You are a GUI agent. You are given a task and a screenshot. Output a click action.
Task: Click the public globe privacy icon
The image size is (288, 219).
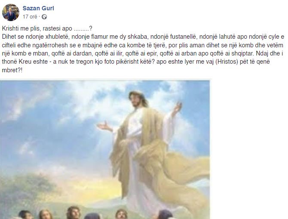point(44,17)
